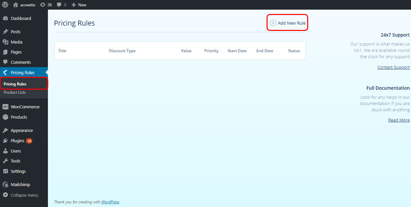
Task: Click the Comments speech bubble sidebar icon
Action: point(5,62)
